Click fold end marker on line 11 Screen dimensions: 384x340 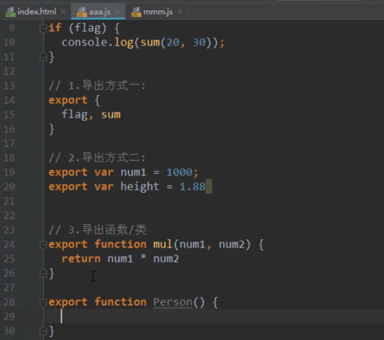43,57
